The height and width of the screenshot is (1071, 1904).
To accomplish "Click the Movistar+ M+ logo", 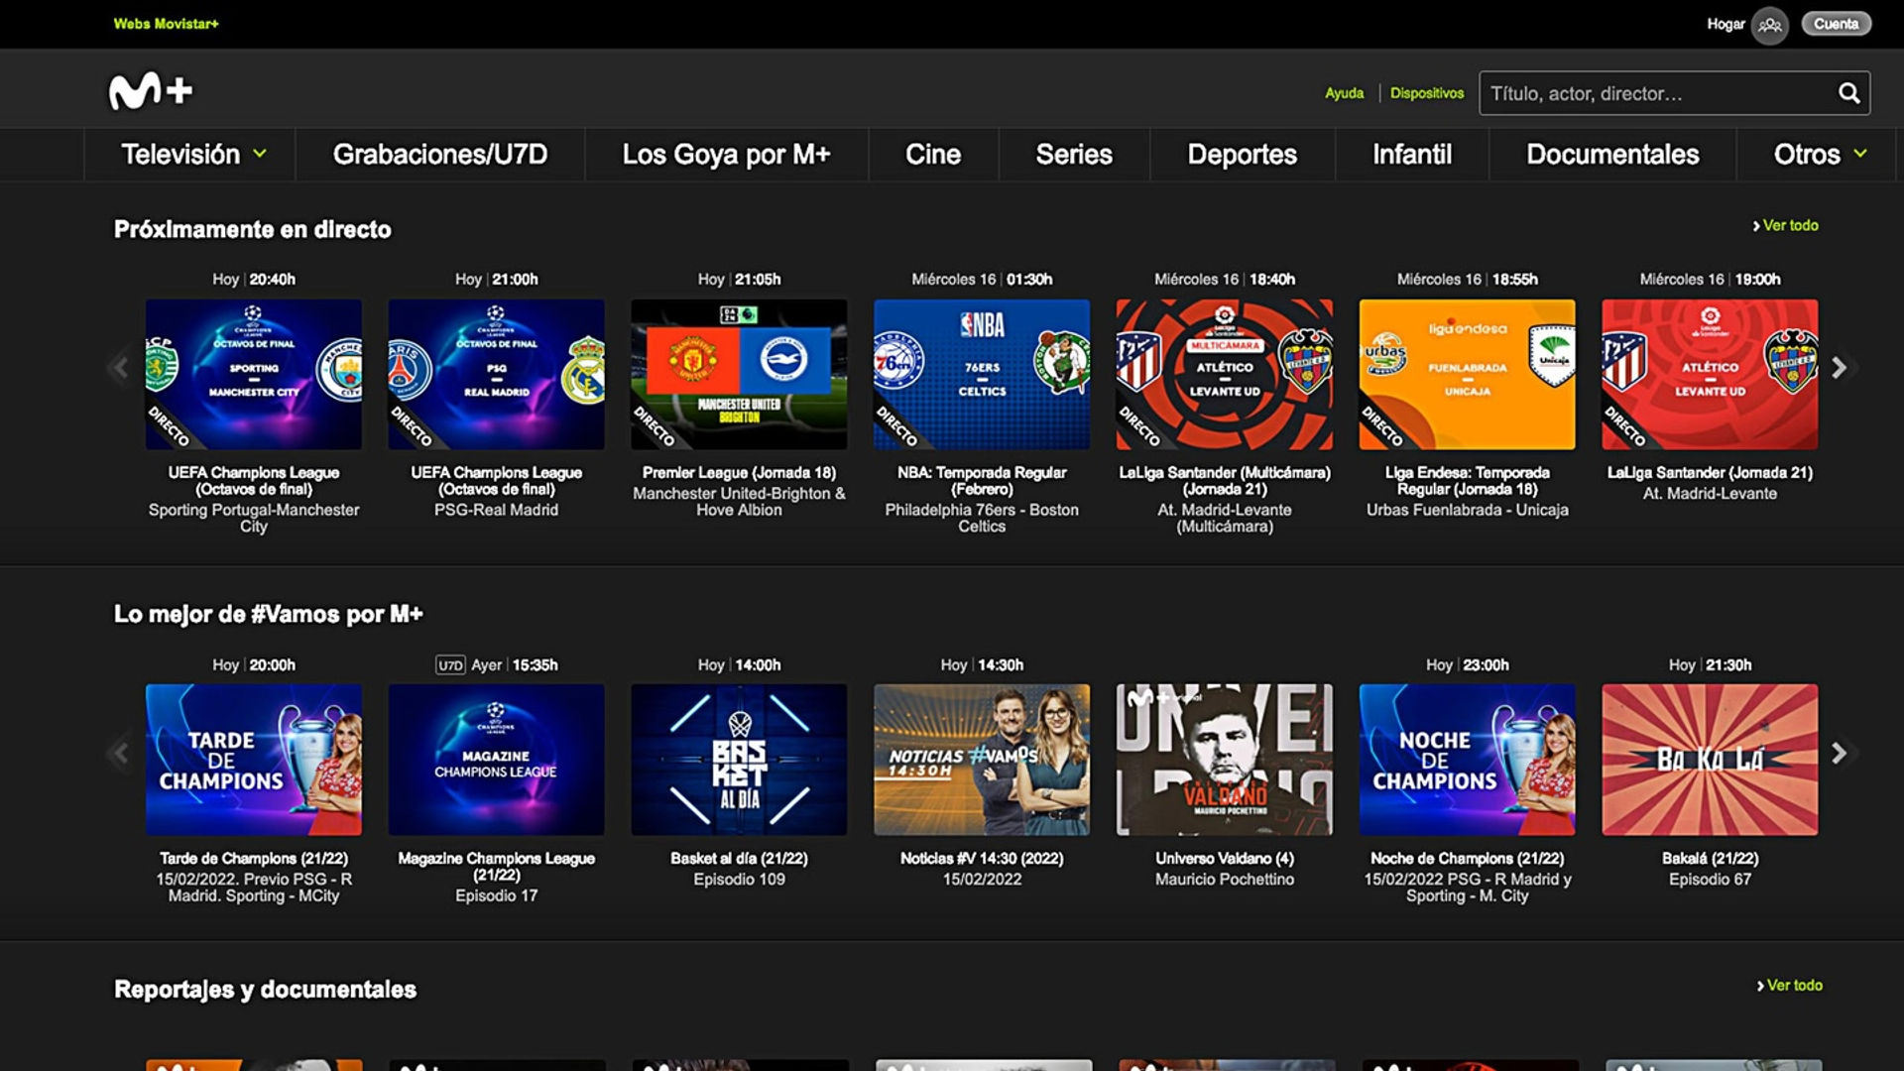I will [x=150, y=91].
